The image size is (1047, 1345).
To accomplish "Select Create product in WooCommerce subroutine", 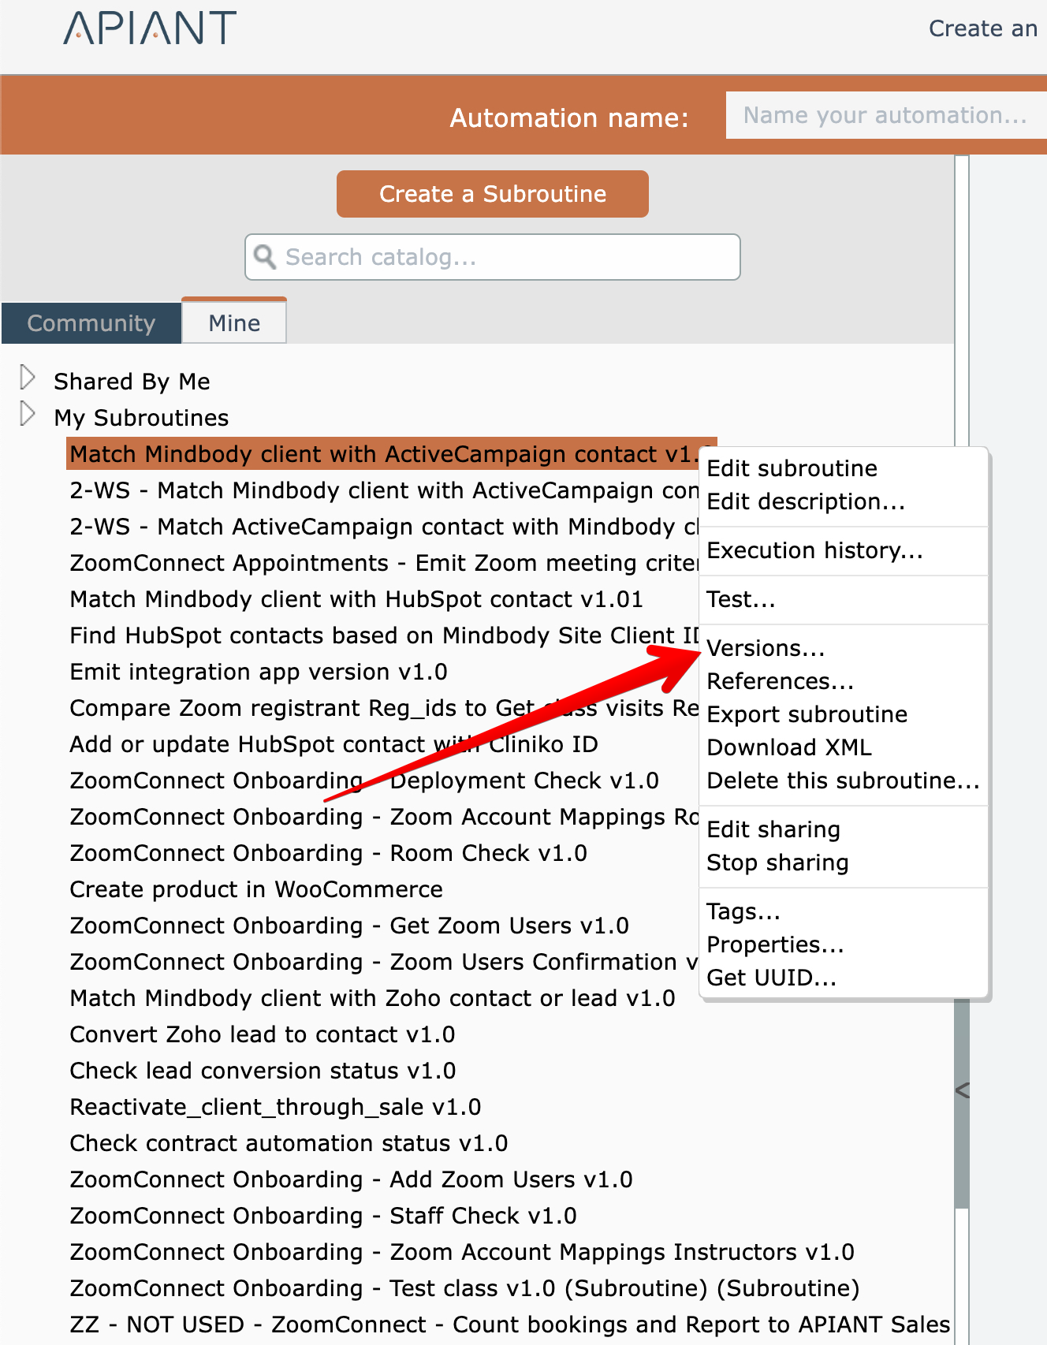I will click(256, 889).
